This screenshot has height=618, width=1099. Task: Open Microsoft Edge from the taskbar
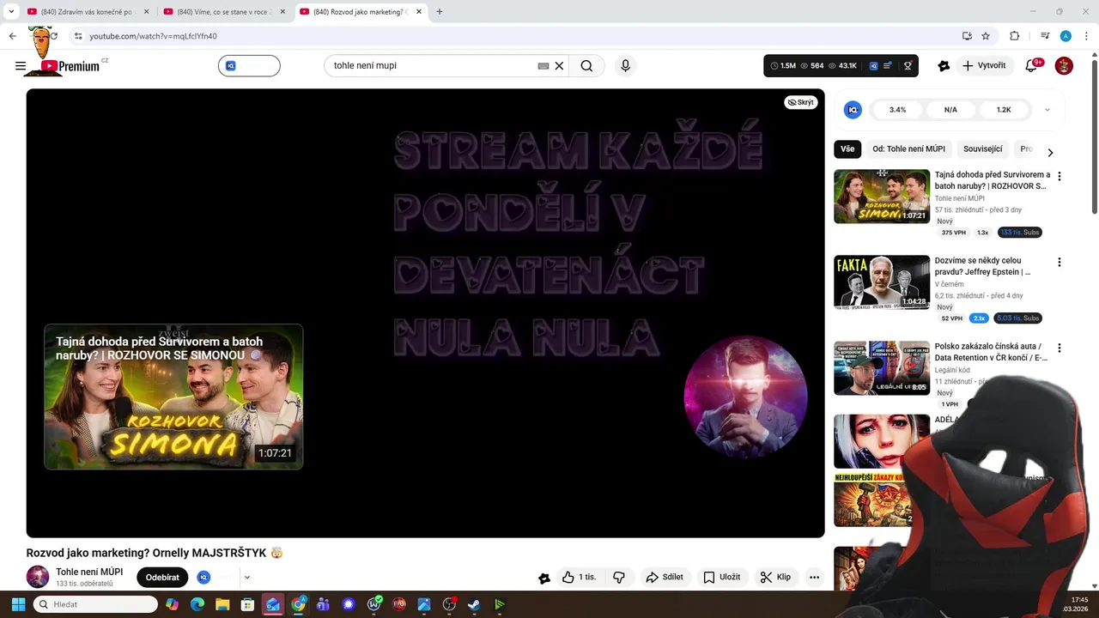point(197,604)
